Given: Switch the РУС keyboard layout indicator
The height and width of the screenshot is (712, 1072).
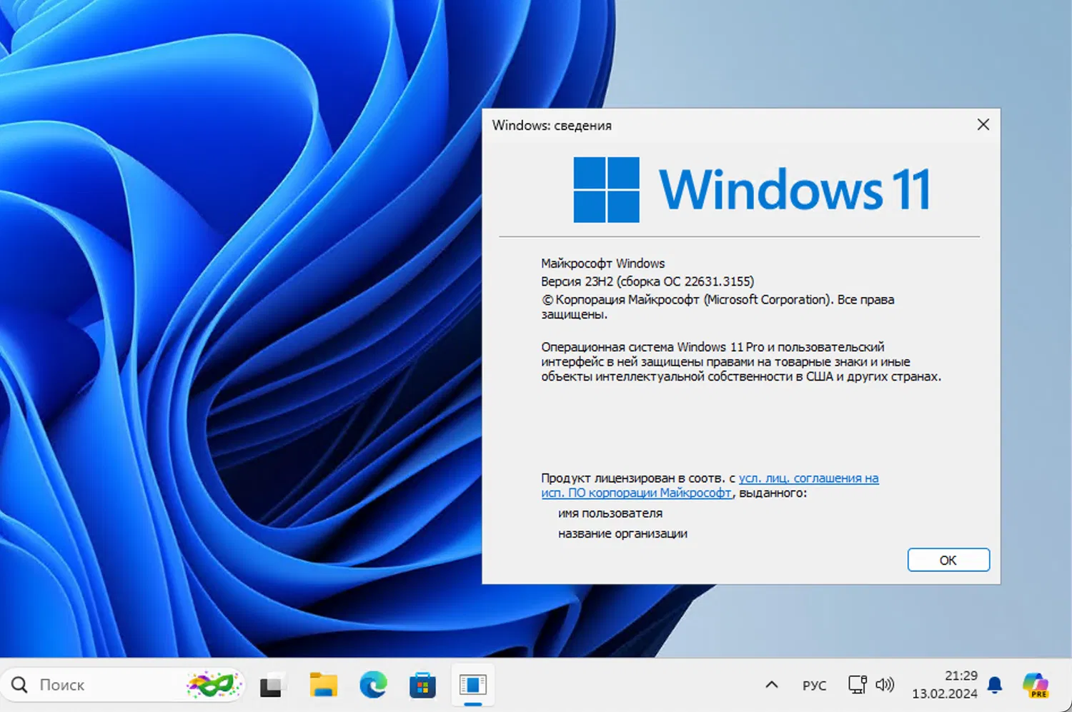Looking at the screenshot, I should (x=814, y=685).
